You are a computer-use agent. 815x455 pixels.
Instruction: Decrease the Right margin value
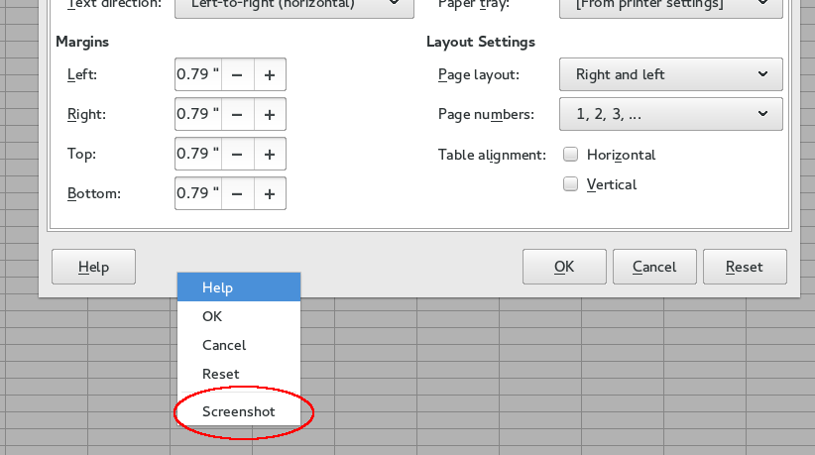237,114
